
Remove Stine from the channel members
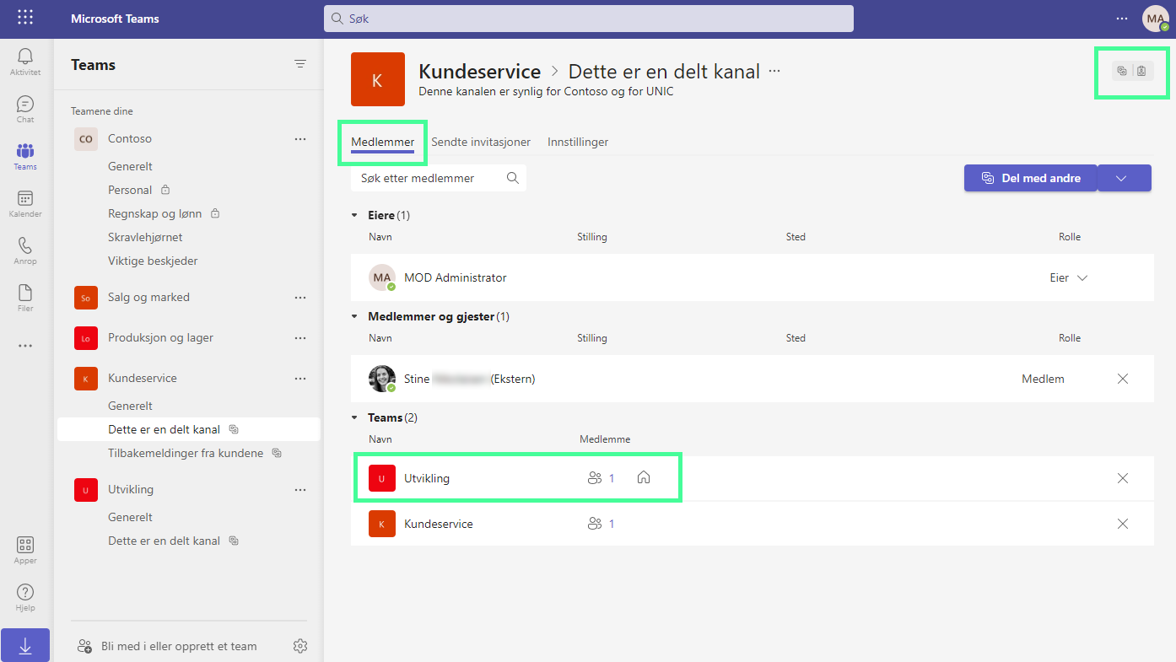click(x=1122, y=379)
